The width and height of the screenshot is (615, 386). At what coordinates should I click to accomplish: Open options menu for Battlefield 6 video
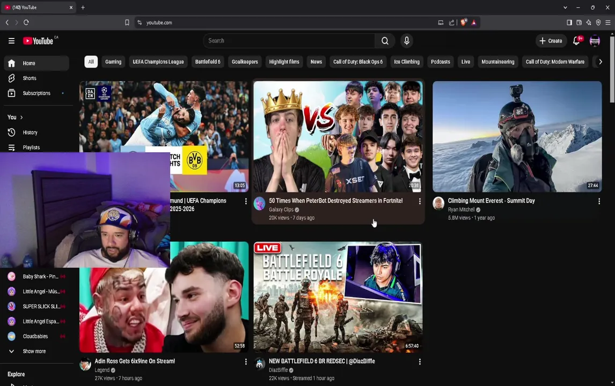click(x=420, y=362)
